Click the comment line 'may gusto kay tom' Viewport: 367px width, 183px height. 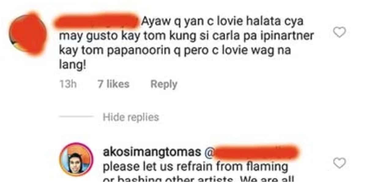[187, 36]
